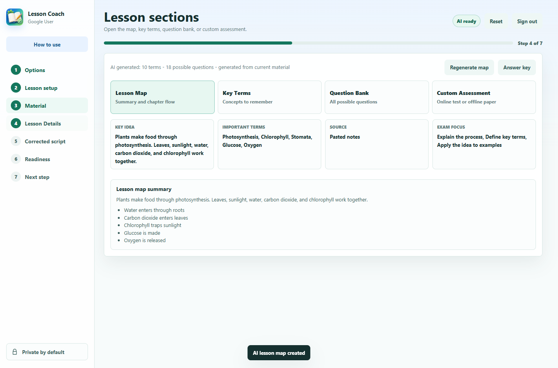Open the Options step in sidebar

[47, 70]
